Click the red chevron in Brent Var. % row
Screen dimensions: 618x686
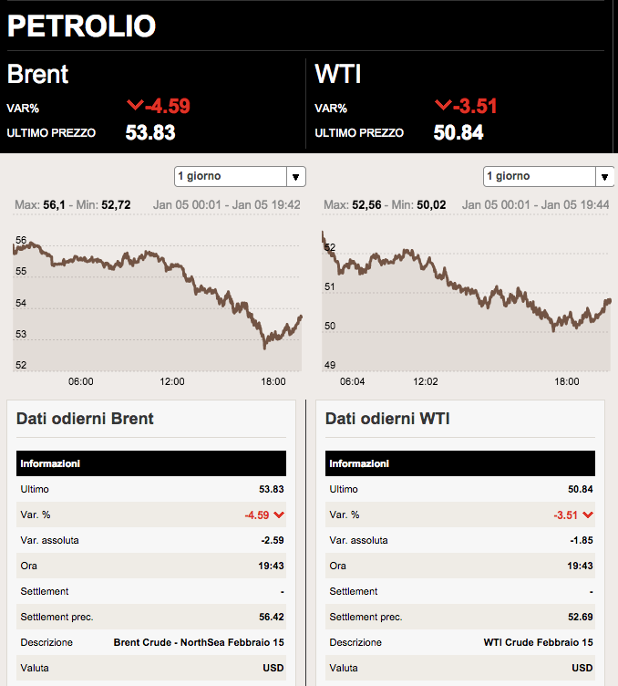pos(279,515)
